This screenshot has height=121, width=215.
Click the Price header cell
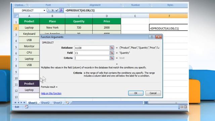(x=107, y=21)
